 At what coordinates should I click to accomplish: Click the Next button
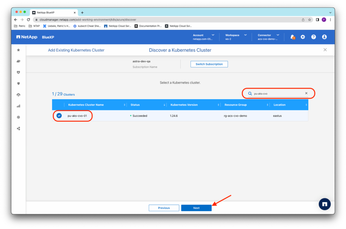pyautogui.click(x=196, y=208)
